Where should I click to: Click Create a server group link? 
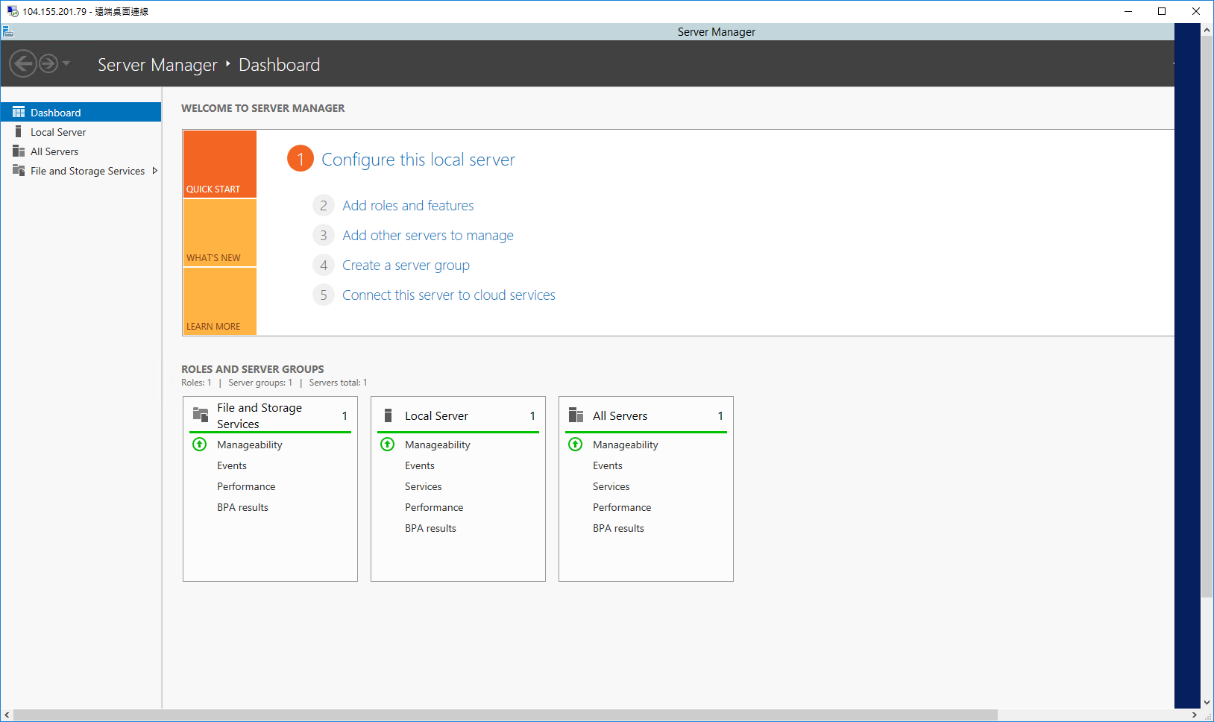[x=406, y=265]
